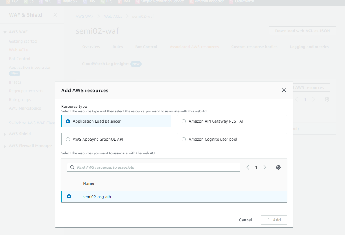345x235 pixels.
Task: Click page number 1 in dialog pagination
Action: click(256, 167)
